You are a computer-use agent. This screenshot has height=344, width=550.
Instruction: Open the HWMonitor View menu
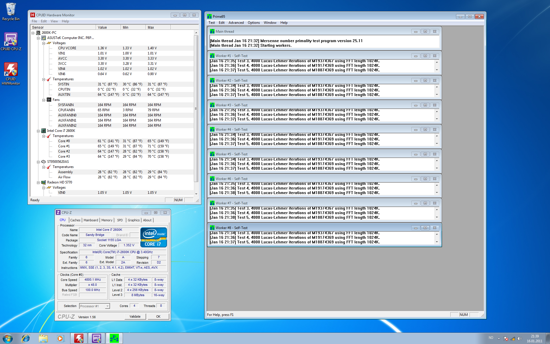tap(54, 21)
